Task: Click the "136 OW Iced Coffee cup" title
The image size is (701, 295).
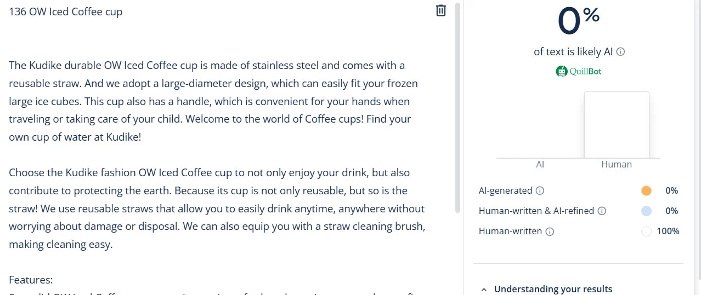Action: pos(66,11)
